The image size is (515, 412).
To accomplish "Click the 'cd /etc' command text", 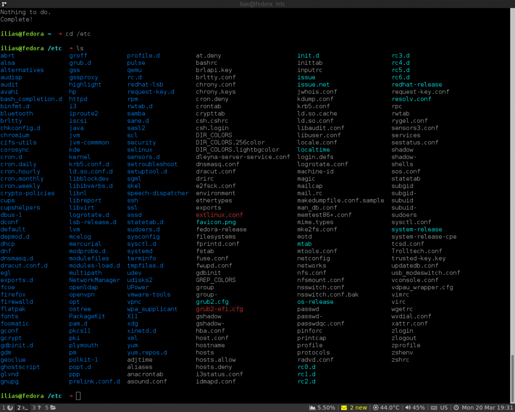I will point(78,34).
